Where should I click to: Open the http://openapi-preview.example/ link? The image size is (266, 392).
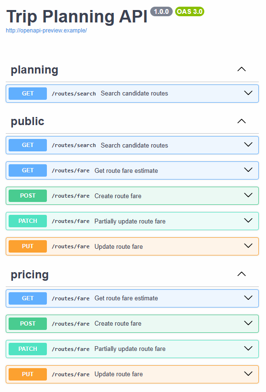46,31
